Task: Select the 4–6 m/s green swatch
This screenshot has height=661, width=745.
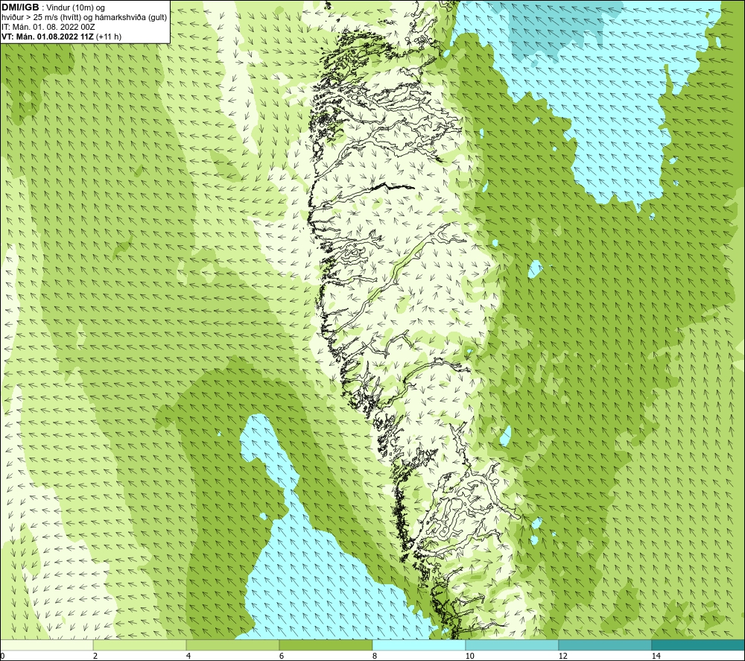Action: (x=232, y=645)
